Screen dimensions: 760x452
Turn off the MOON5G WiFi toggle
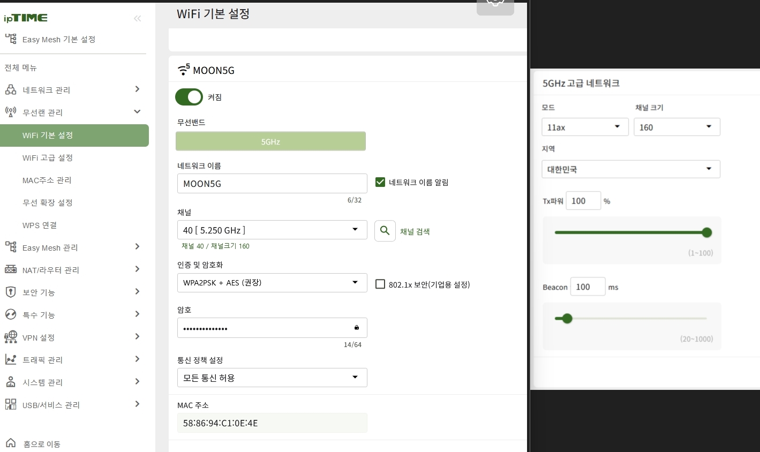(189, 97)
